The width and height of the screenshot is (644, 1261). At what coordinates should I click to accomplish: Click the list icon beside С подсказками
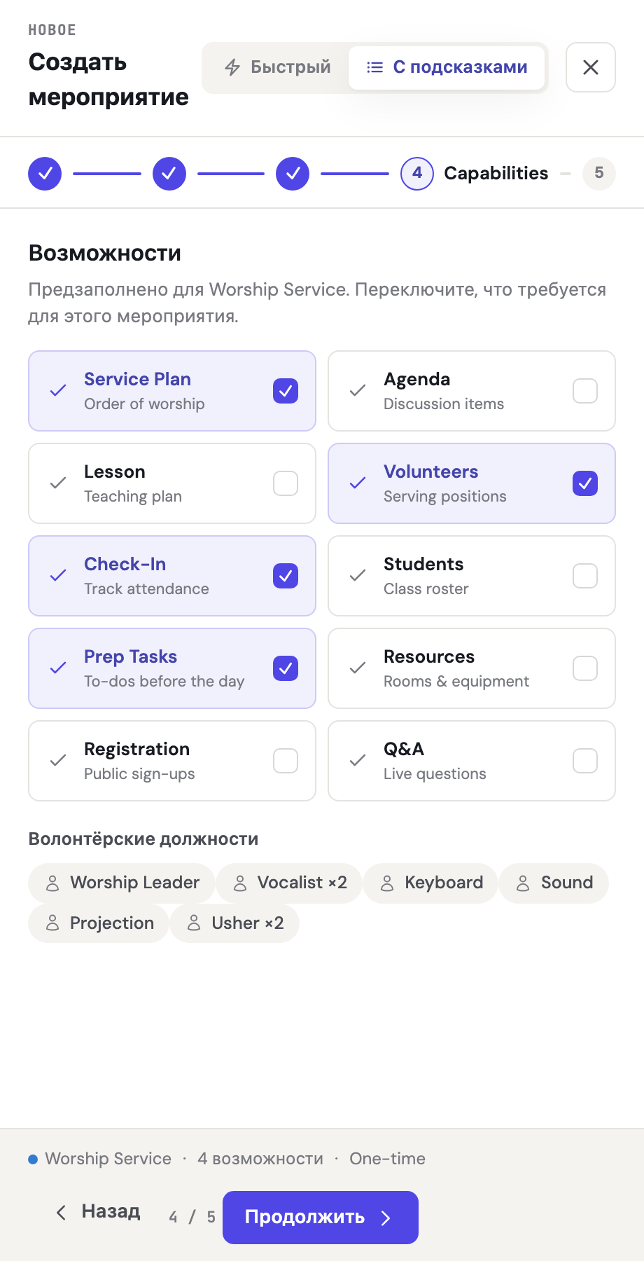375,67
